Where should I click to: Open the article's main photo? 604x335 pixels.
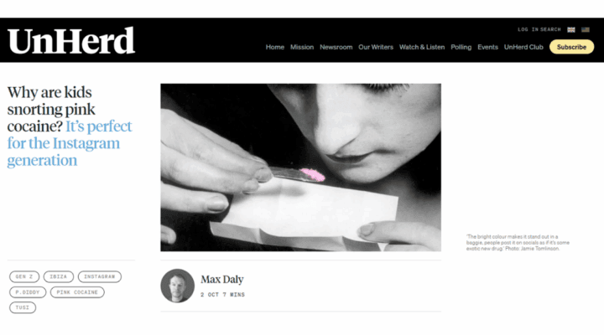click(x=301, y=167)
